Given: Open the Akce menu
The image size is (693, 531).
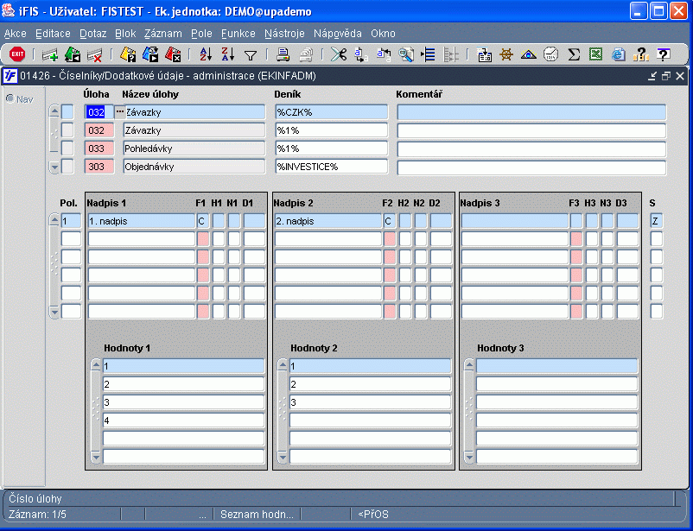Looking at the screenshot, I should tap(15, 34).
